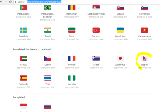Click the Serbian (Cyrillic) name link
This screenshot has height=112, width=160.
96,14
